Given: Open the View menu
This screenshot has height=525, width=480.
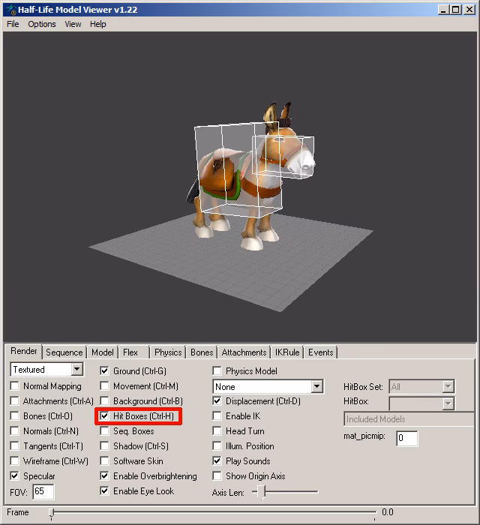Looking at the screenshot, I should click(73, 24).
